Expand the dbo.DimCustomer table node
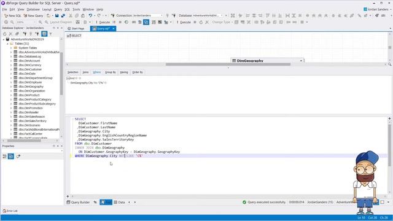Screen dimensions: 393x221 [x=11, y=69]
